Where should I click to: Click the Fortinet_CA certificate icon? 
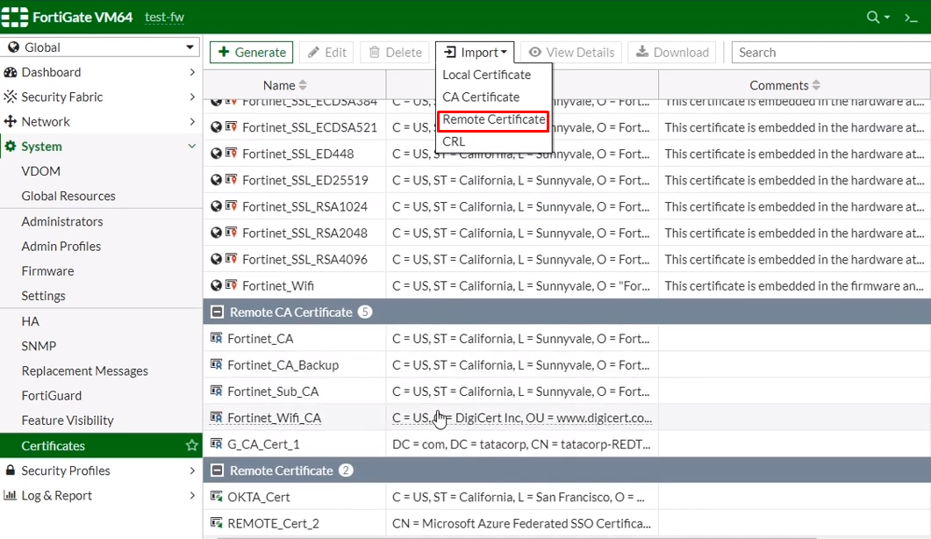(217, 339)
